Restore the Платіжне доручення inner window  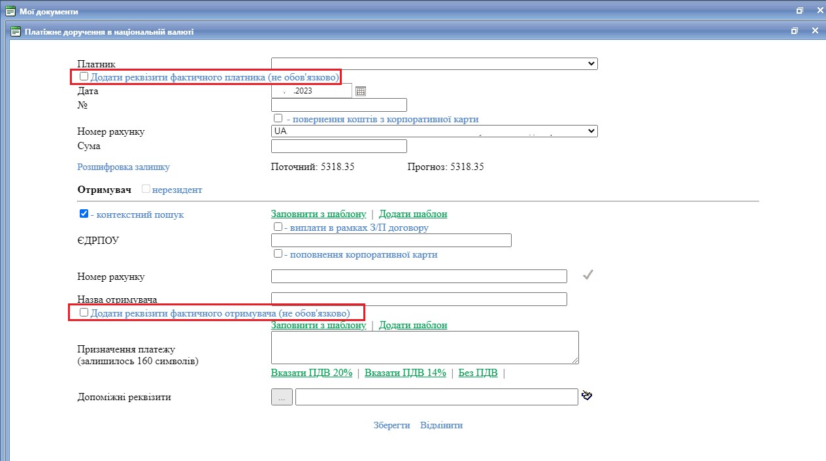[795, 31]
